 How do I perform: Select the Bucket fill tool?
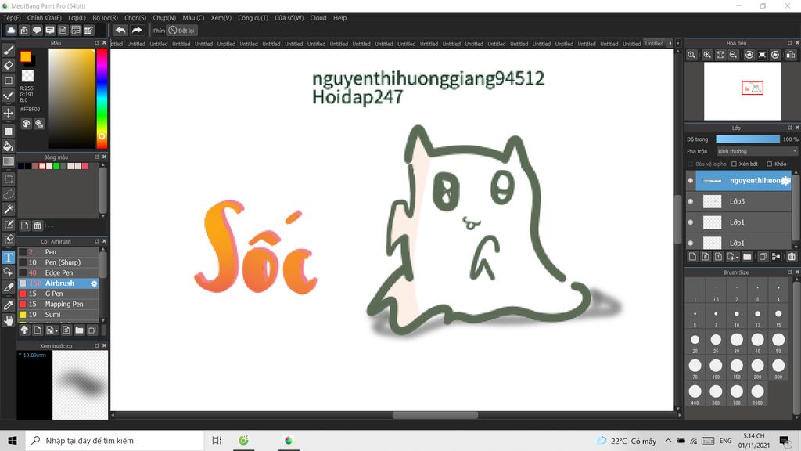click(x=9, y=146)
